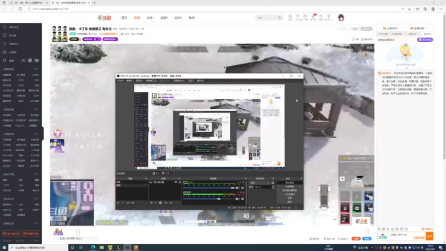This screenshot has width=446, height=251.
Task: Open the bell notifications icon
Action: pos(321,17)
